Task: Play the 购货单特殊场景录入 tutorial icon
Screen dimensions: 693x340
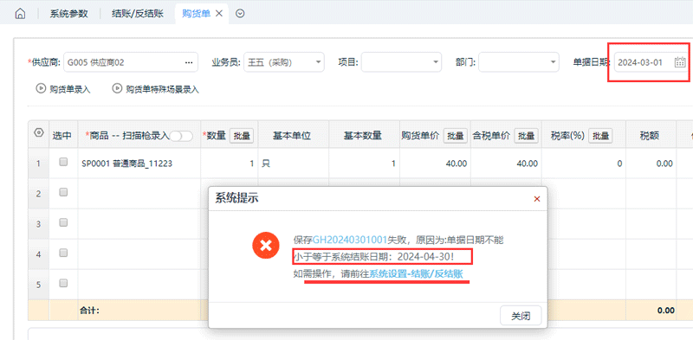Action: click(117, 89)
